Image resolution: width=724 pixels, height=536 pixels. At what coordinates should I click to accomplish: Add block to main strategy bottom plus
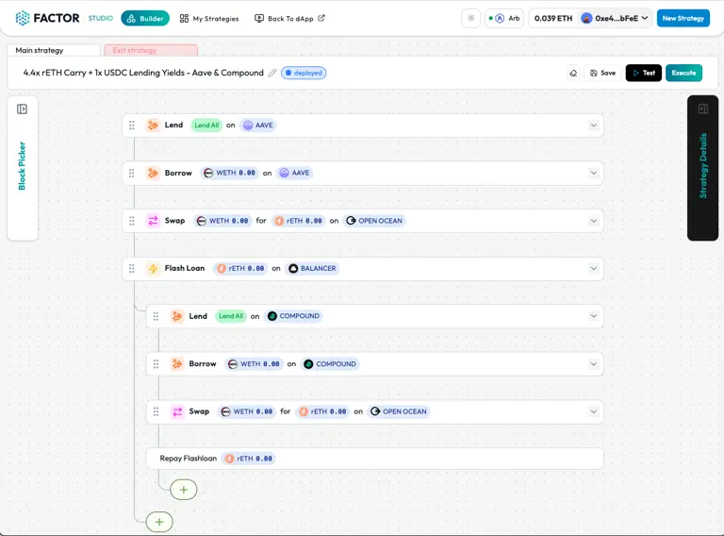(x=159, y=522)
